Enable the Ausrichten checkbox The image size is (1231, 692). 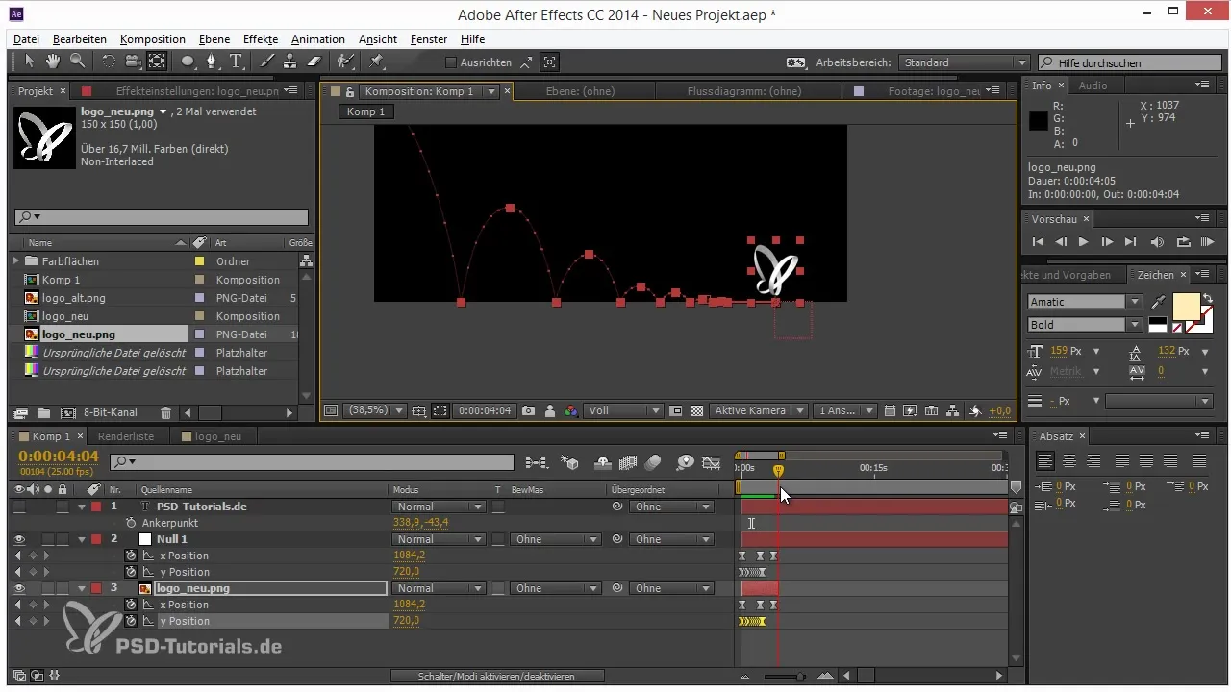451,62
